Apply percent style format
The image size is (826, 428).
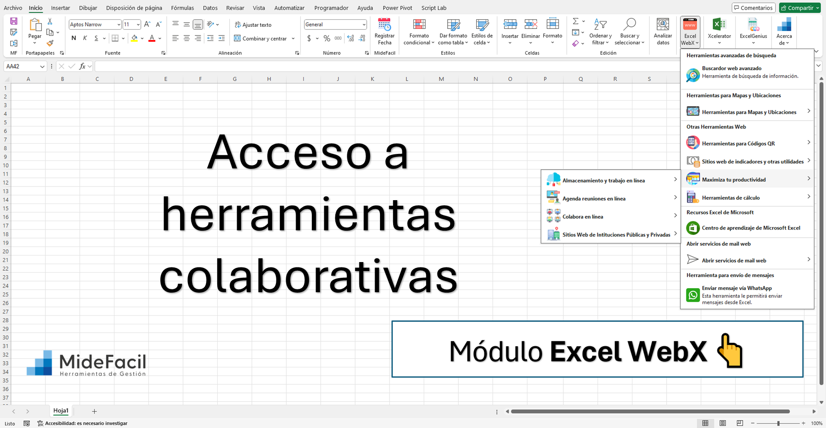tap(327, 38)
